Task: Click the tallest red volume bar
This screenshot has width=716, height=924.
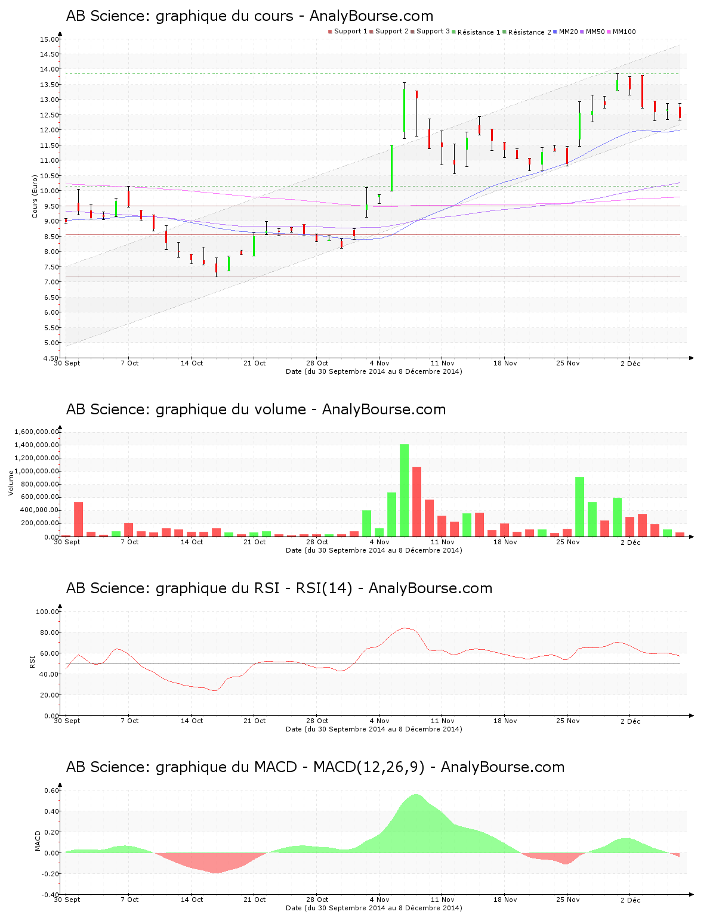Action: tap(416, 501)
